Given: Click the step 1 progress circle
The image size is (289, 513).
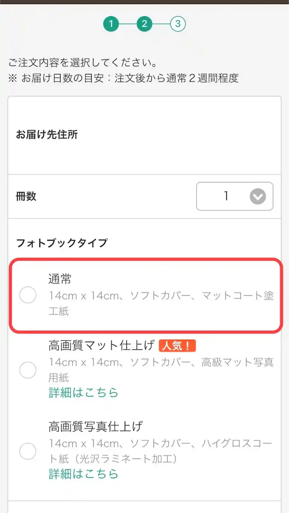Looking at the screenshot, I should (x=111, y=24).
